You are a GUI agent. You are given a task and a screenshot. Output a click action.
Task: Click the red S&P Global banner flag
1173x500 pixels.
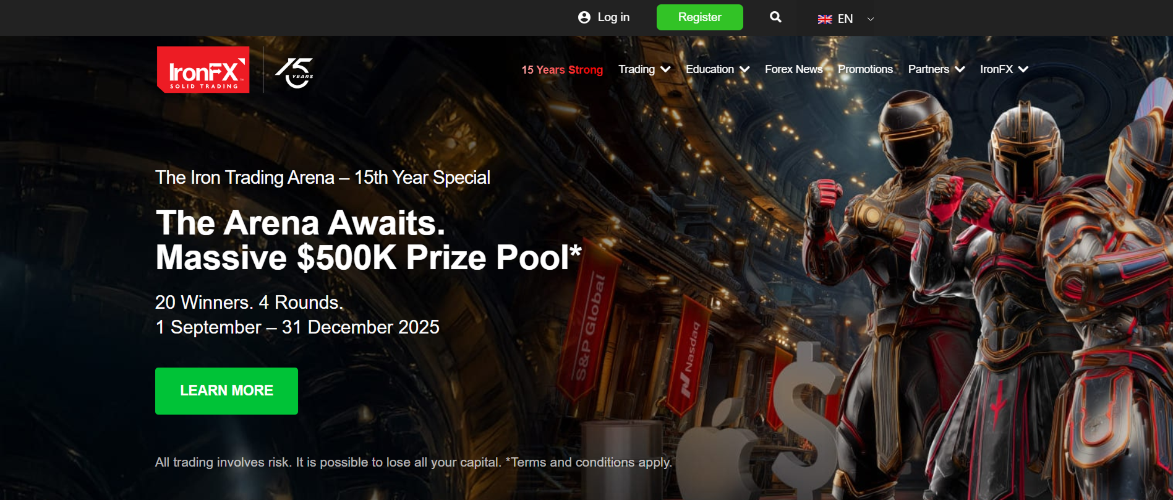[x=587, y=325]
